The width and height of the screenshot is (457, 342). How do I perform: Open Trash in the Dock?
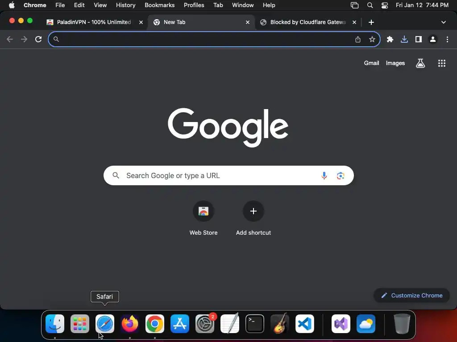coord(402,324)
